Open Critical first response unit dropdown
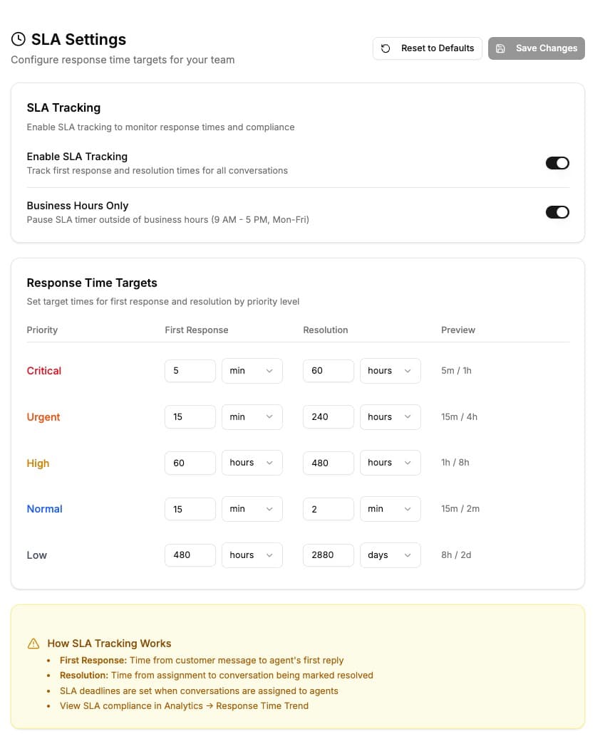 pos(252,371)
